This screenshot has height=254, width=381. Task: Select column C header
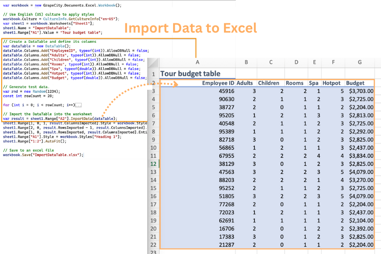[271, 63]
